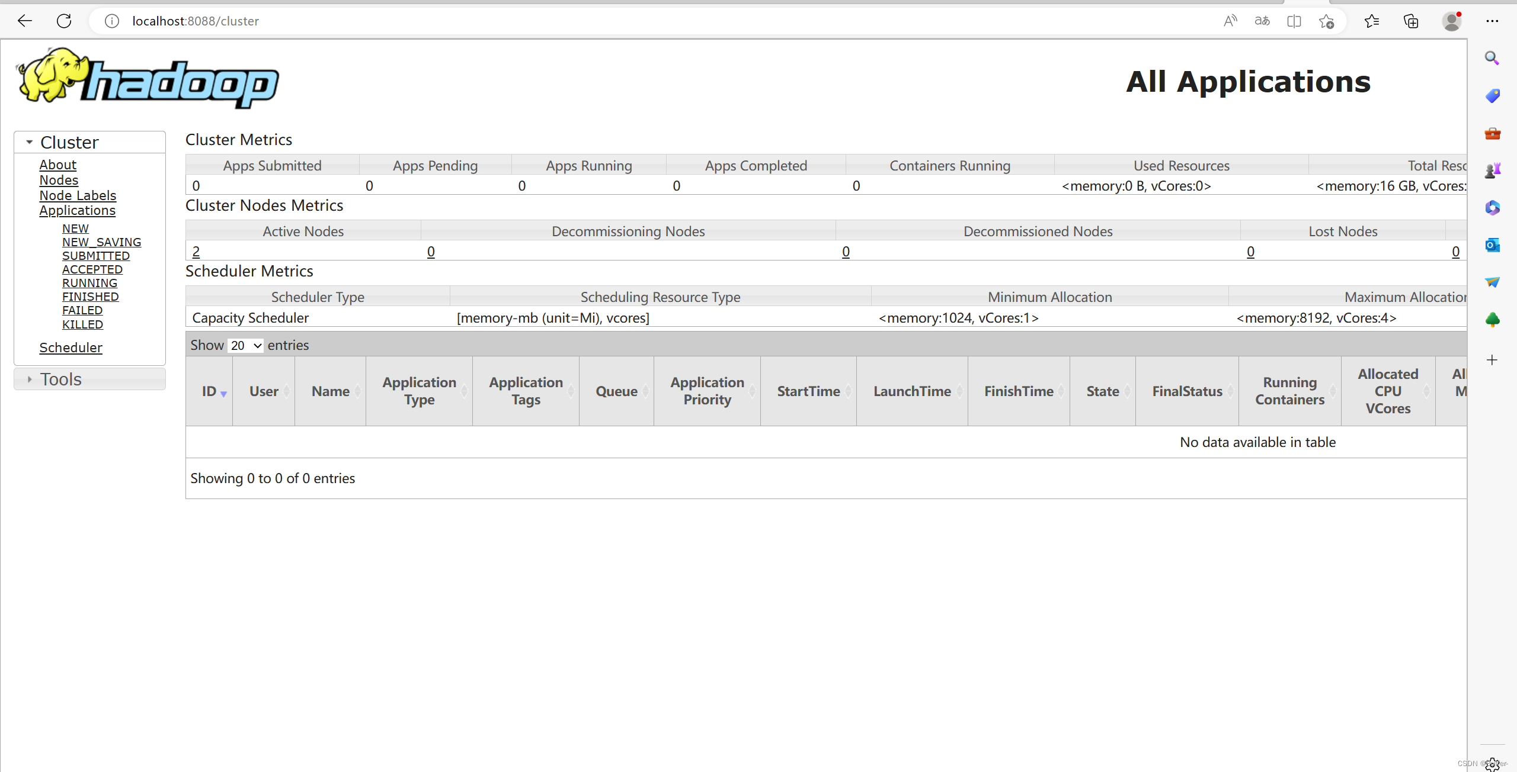Filter applications by RUNNING state
This screenshot has height=772, width=1517.
[89, 283]
